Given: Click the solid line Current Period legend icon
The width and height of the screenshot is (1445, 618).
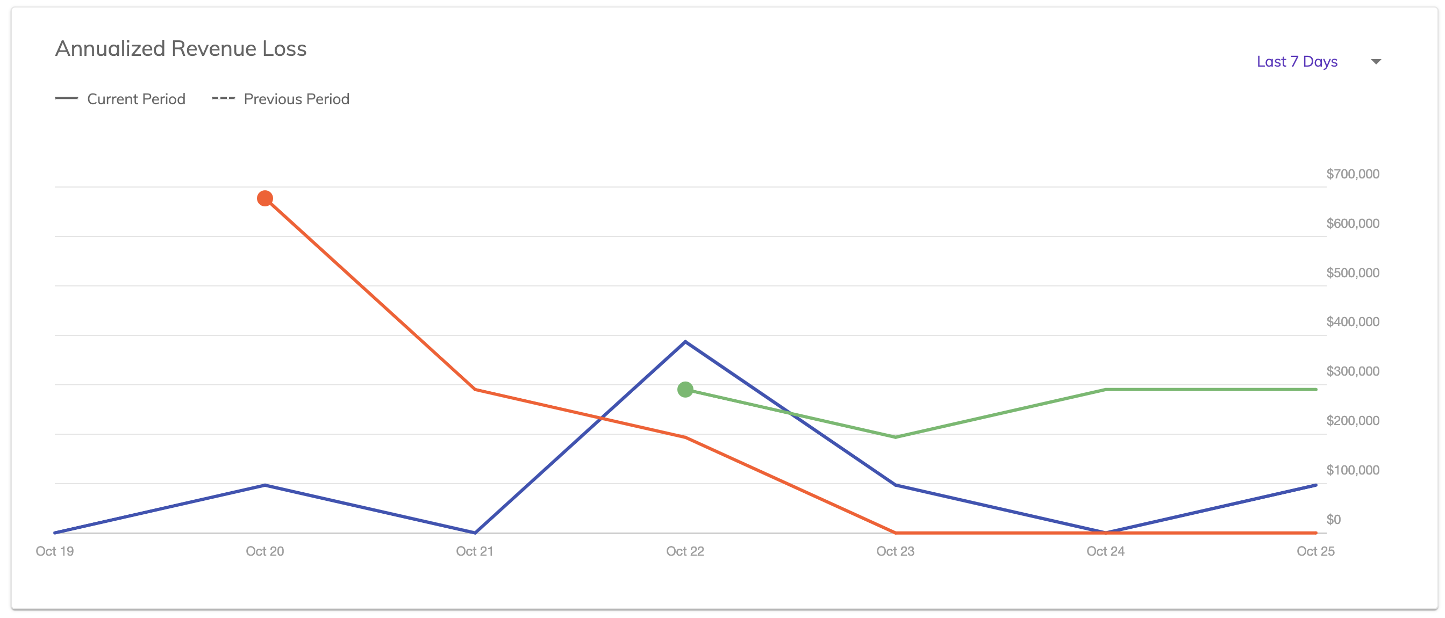Looking at the screenshot, I should coord(66,99).
